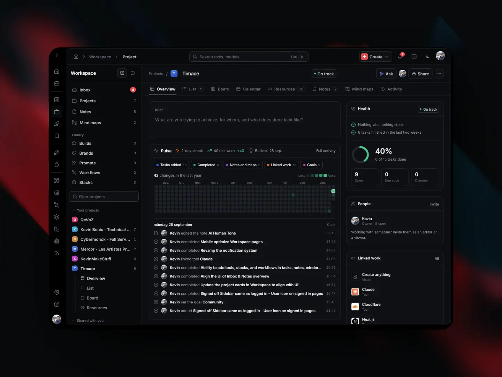This screenshot has width=502, height=377.
Task: Click the 40% progress ring
Action: (x=360, y=155)
